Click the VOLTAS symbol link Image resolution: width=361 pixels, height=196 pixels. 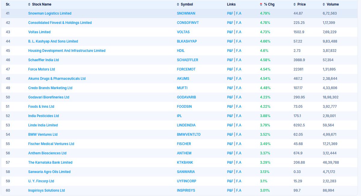coord(183,32)
